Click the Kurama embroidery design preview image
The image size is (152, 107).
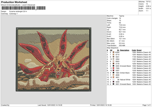tap(53, 59)
